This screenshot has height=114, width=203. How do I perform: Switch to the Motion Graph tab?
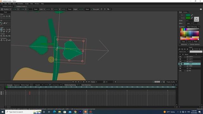[25, 85]
